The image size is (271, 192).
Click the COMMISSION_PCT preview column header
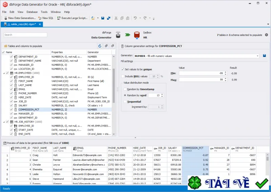tap(195, 149)
